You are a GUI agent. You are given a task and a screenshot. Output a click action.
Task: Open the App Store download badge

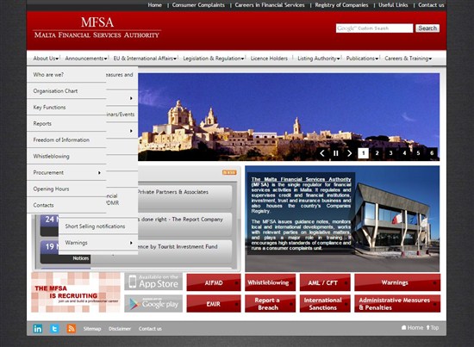click(x=153, y=282)
